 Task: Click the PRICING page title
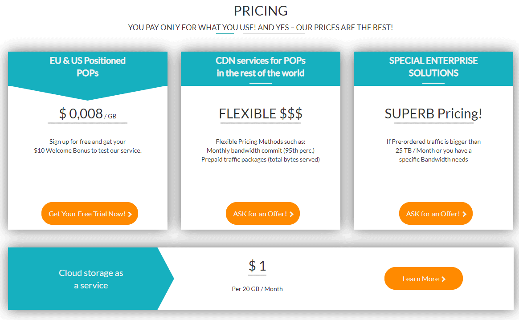261,11
